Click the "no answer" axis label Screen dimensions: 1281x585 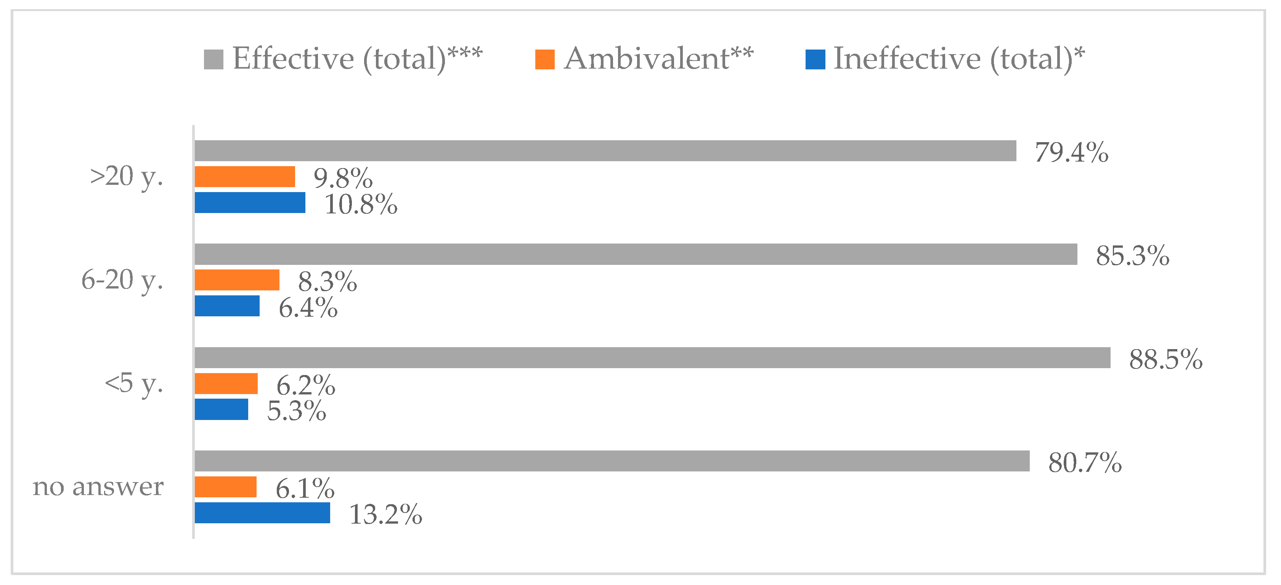(98, 487)
